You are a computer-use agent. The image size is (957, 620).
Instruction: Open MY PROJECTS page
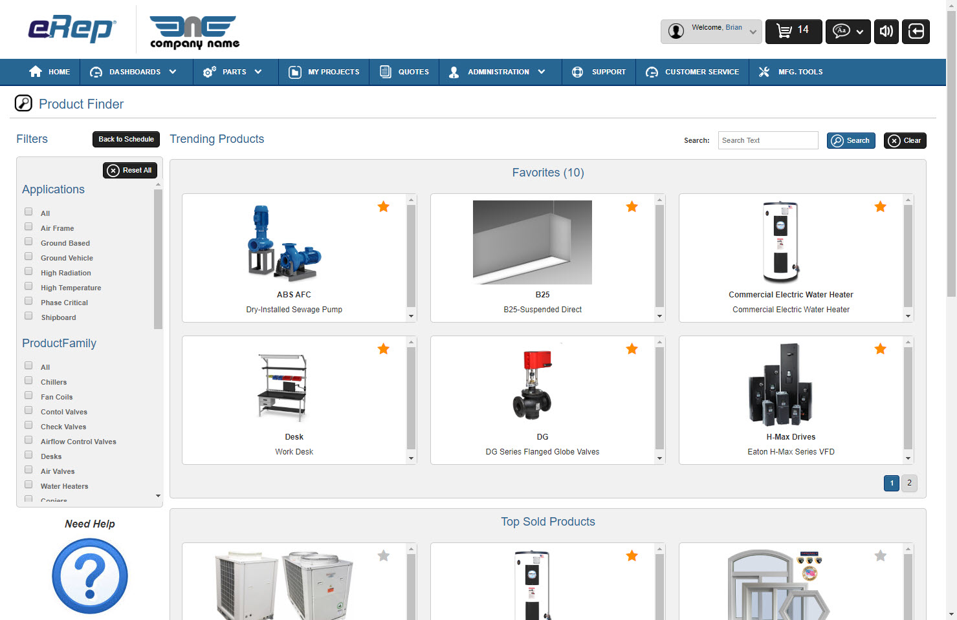point(324,72)
